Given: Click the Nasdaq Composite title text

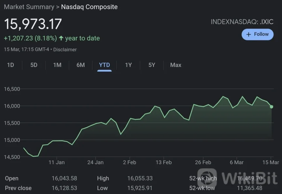Looking at the screenshot, I should point(89,7).
